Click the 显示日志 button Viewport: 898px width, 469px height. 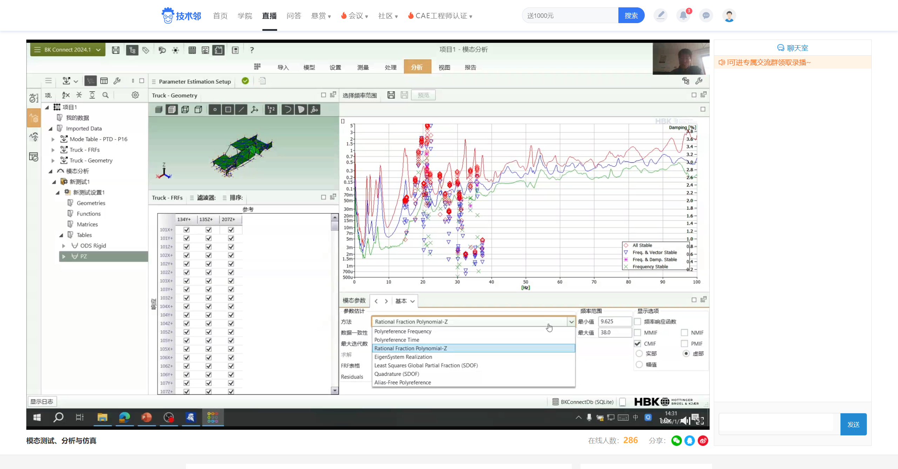42,401
